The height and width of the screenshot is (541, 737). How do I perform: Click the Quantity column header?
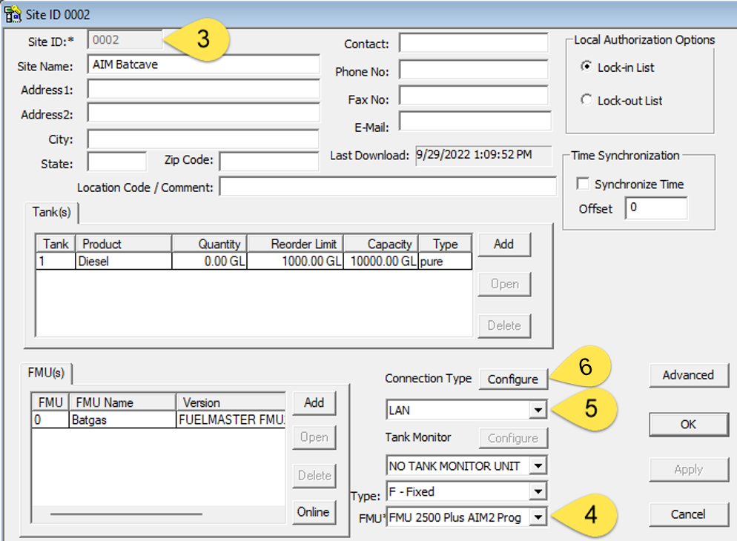(210, 244)
